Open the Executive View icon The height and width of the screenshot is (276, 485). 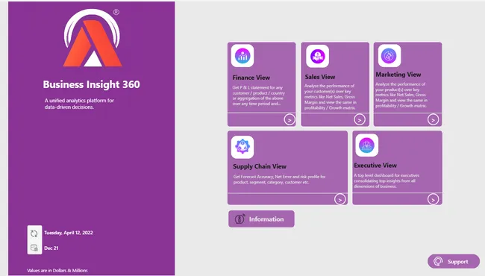[x=367, y=145]
